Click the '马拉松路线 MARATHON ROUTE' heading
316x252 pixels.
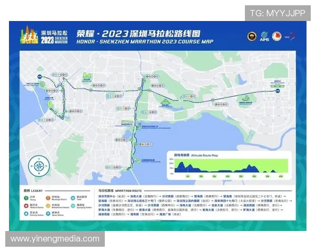pos(120,191)
